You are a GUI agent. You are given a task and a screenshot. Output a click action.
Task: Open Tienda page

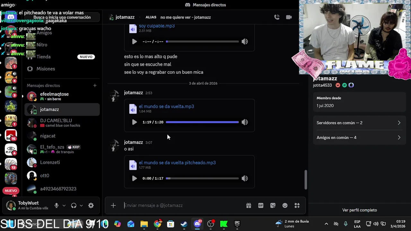[62, 57]
